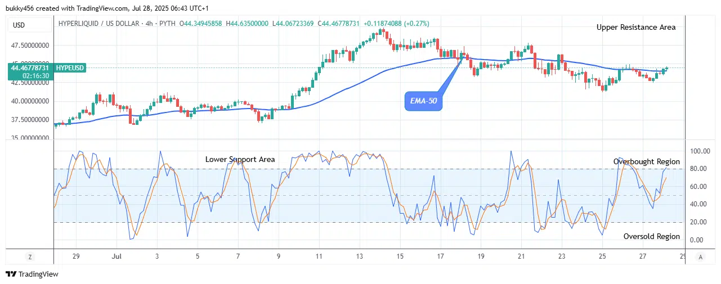Click the change value +0.11874088 (+0.27%)
The width and height of the screenshot is (721, 284).
tap(395, 23)
